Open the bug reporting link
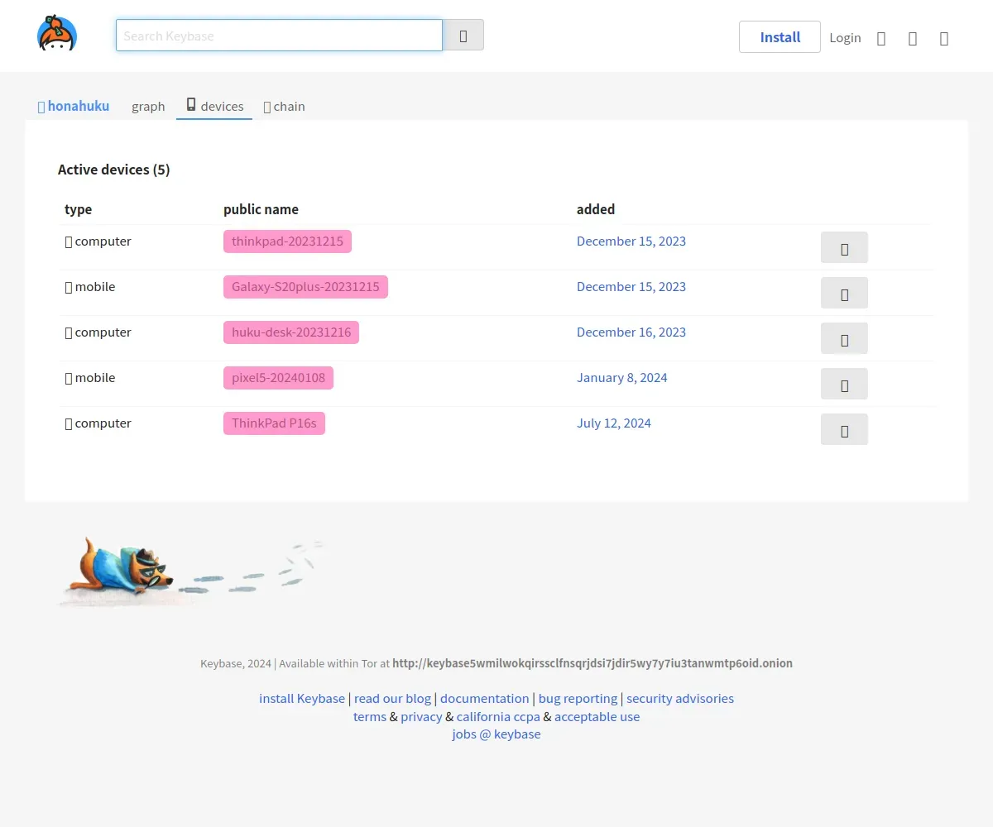 (578, 698)
